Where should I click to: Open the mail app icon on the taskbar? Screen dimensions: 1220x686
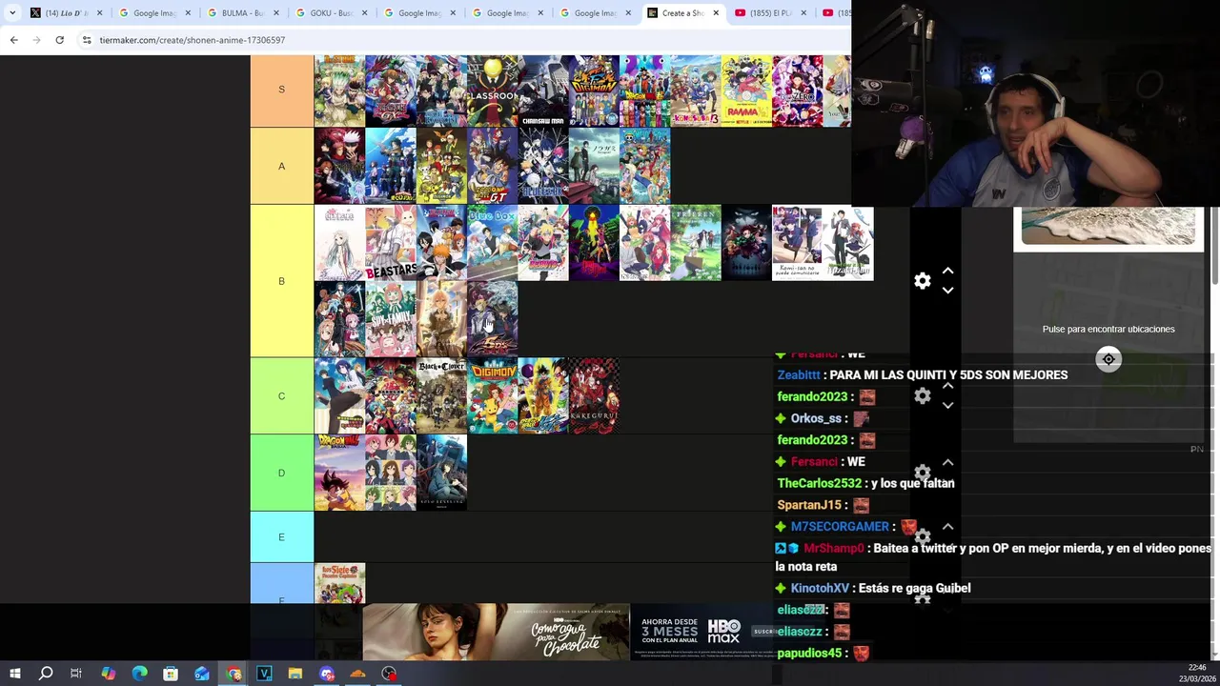tap(202, 674)
